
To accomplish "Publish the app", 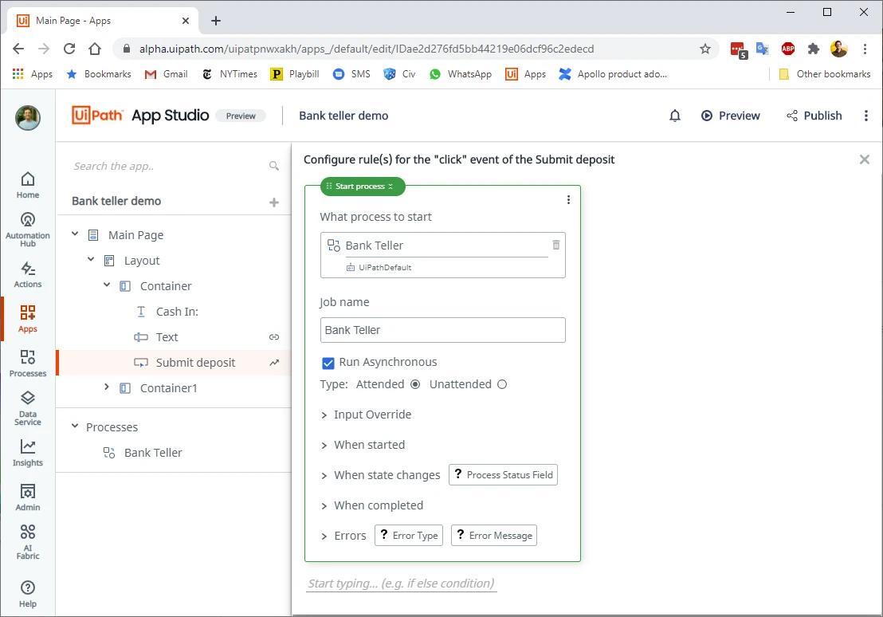I will pyautogui.click(x=814, y=116).
